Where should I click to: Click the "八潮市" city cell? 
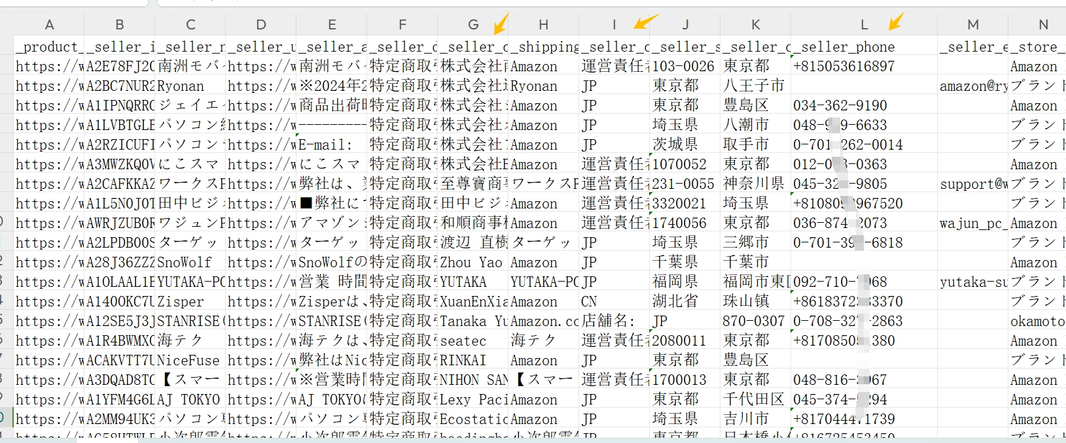(x=756, y=125)
